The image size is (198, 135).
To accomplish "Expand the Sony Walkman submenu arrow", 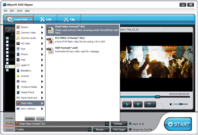I will click(42, 109).
